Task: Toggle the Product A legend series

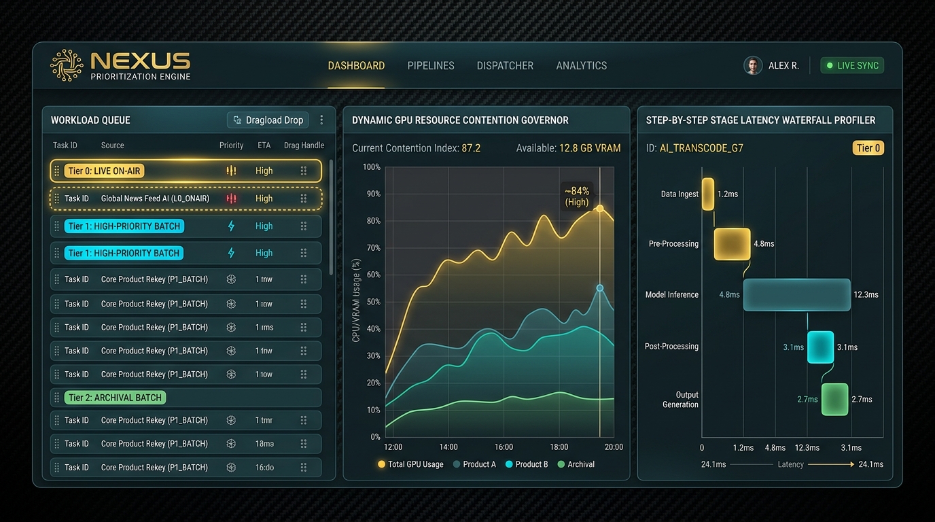Action: click(x=474, y=464)
